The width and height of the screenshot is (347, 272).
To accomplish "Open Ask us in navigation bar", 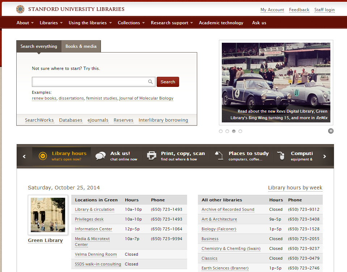I will (x=259, y=22).
